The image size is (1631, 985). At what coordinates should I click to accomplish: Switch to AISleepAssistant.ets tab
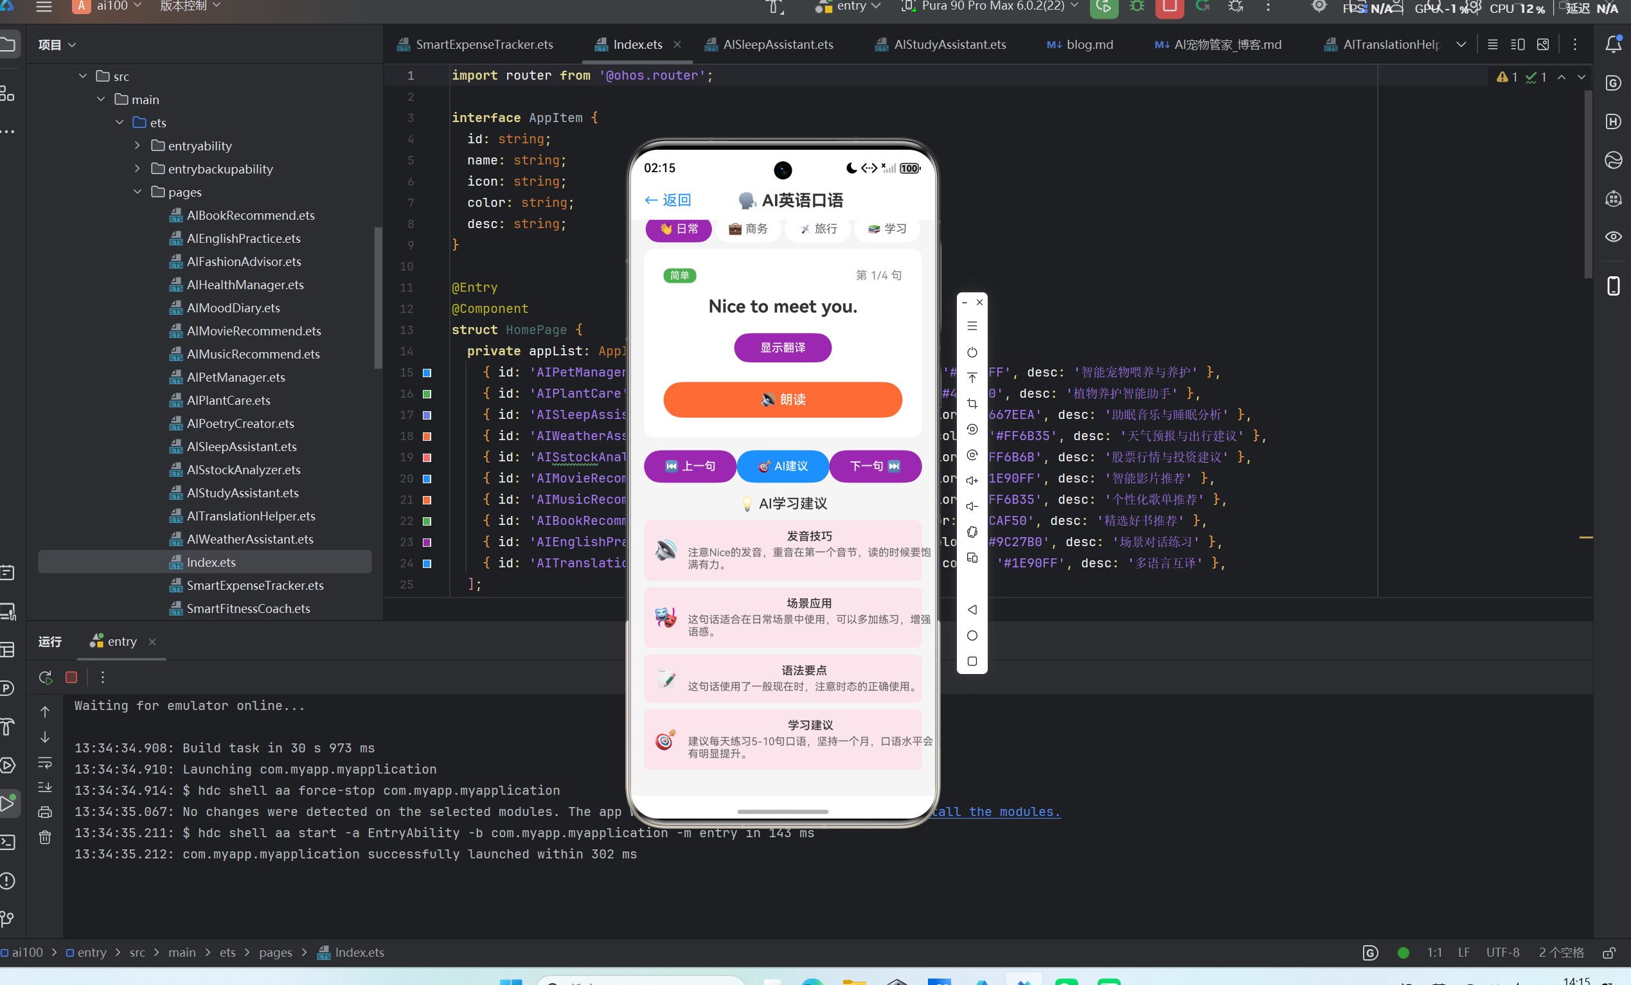pos(769,44)
